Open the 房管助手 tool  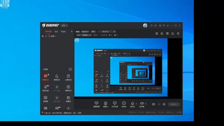pos(57,78)
